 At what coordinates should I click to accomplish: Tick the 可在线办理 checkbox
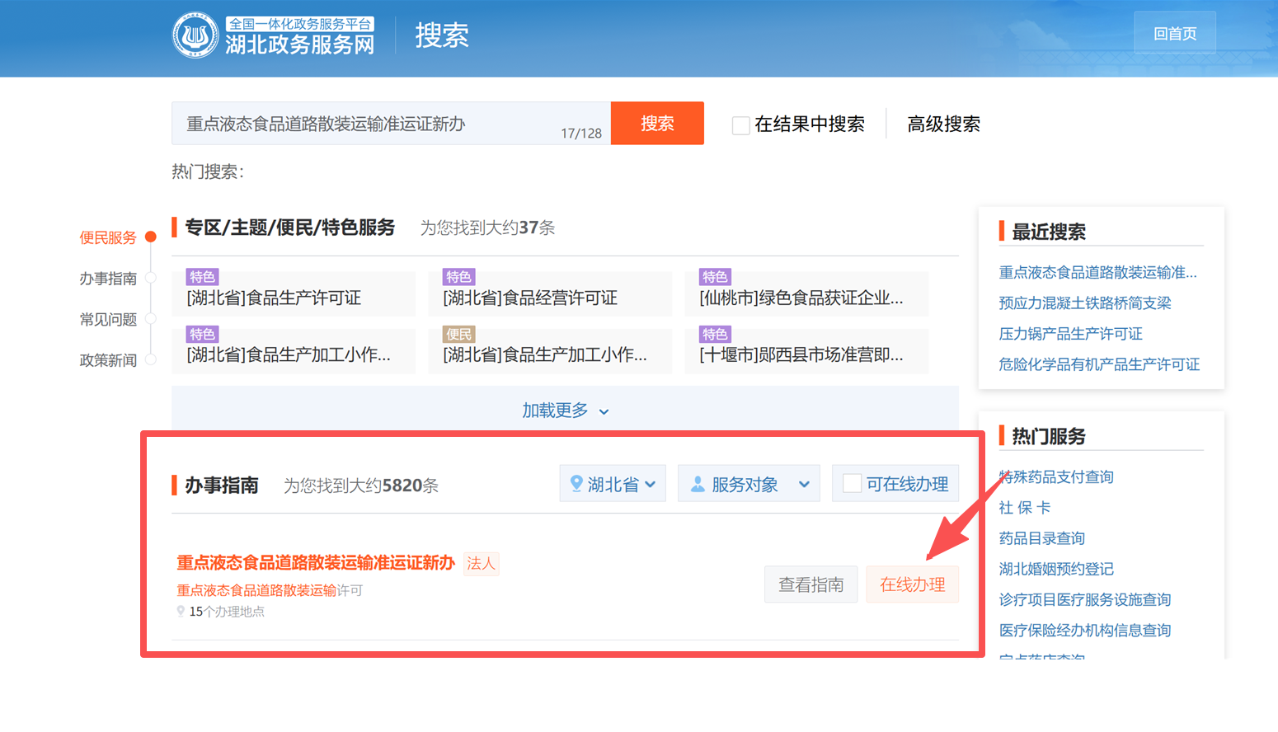[853, 484]
